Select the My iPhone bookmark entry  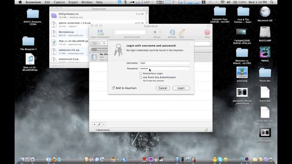(x=99, y=57)
